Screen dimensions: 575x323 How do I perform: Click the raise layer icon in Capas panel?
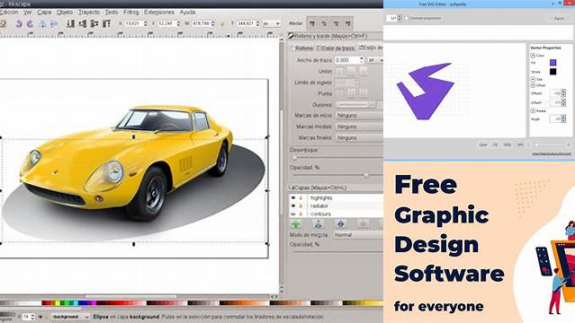pyautogui.click(x=318, y=224)
